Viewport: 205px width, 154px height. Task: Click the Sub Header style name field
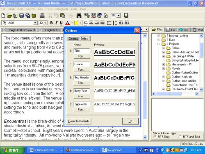click(82, 78)
